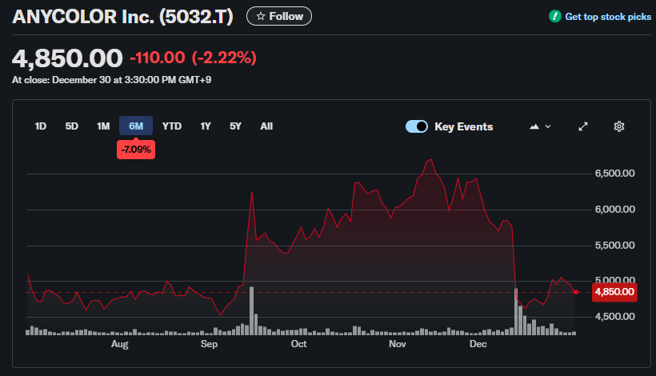Click the 6,500.00 price axis label
Viewport: 656px width, 376px height.
click(615, 174)
